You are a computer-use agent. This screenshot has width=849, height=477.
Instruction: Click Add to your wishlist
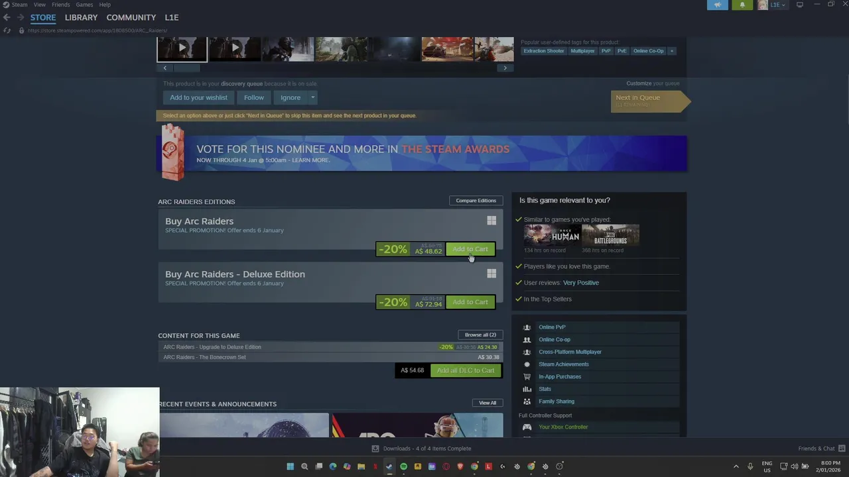pyautogui.click(x=198, y=97)
